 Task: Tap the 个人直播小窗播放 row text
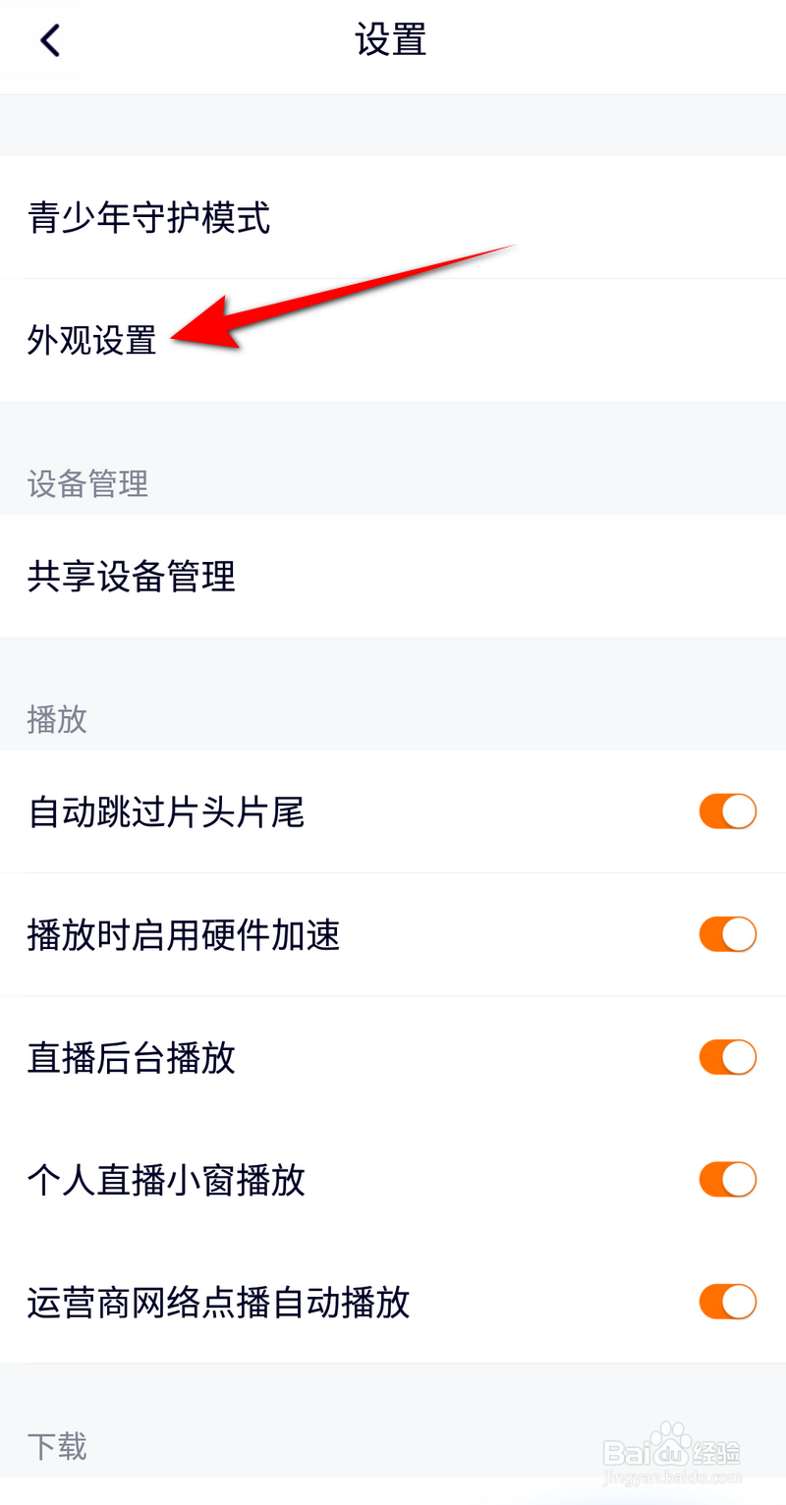coord(167,1180)
